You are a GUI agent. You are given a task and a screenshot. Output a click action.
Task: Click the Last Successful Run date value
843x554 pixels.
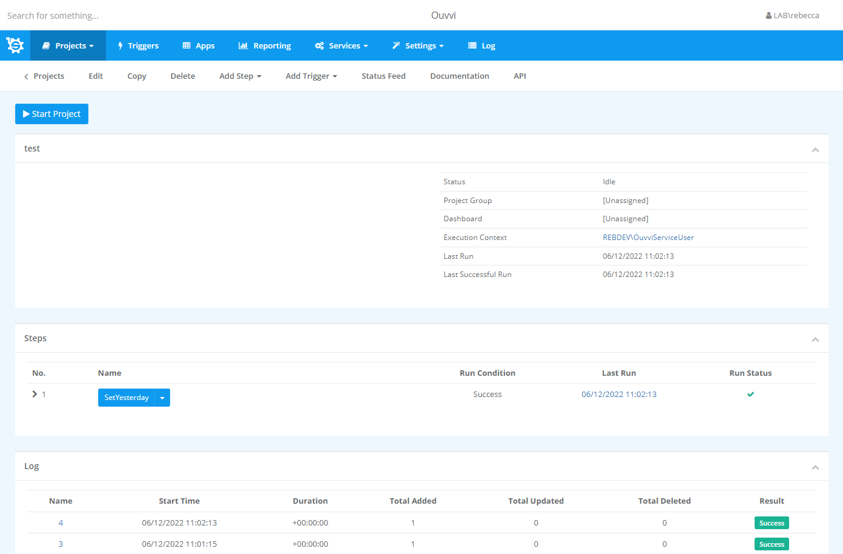(638, 275)
